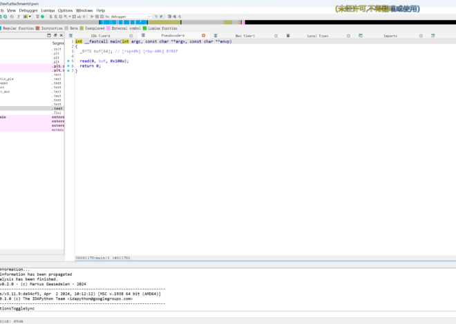This screenshot has width=456, height=324.
Task: Click the red and blue marker toolbar icon
Action: click(x=37, y=17)
